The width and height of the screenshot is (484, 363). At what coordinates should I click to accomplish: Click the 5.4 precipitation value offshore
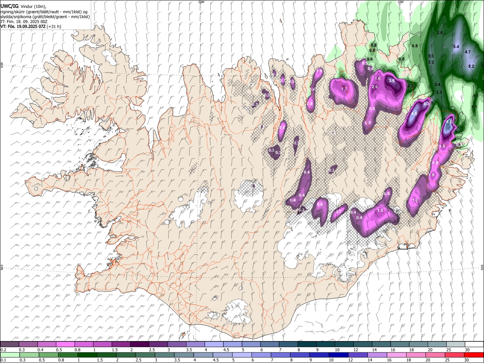point(456,47)
